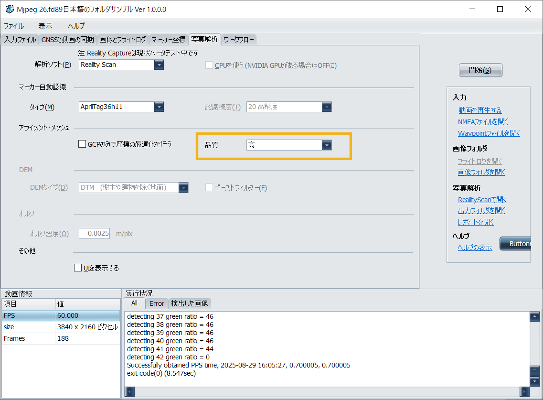Expand the 解析ソフト Reality Scan dropdown
The width and height of the screenshot is (543, 400).
159,65
